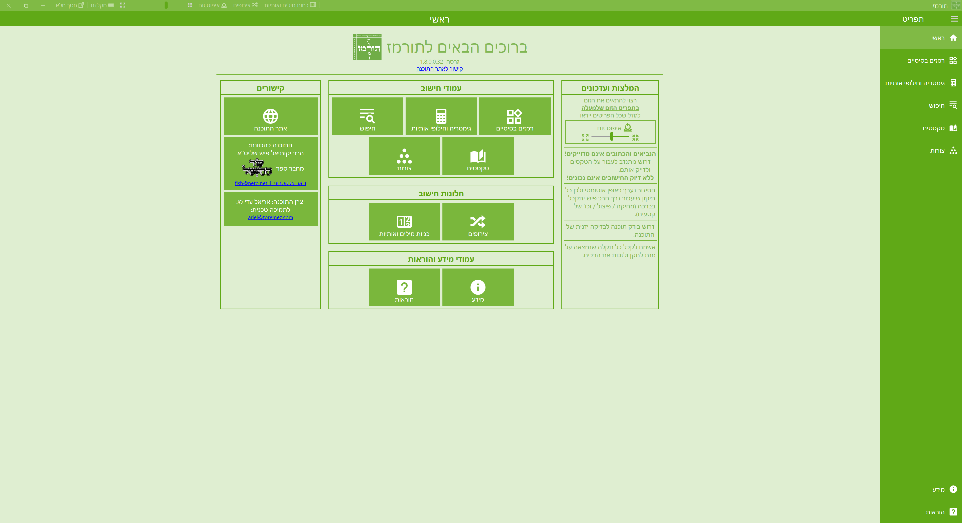The image size is (962, 523).
Task: Open the shapes (צורות) tile
Action: pos(404,156)
